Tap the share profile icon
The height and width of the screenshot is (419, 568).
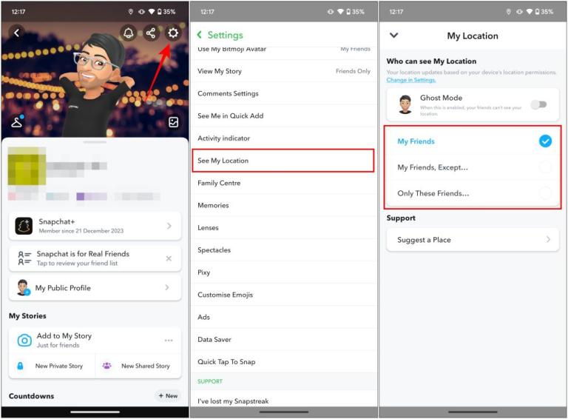(151, 33)
